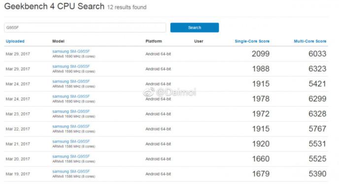This screenshot has height=184, width=340.
Task: Select the single-core score 1660
Action: [261, 159]
